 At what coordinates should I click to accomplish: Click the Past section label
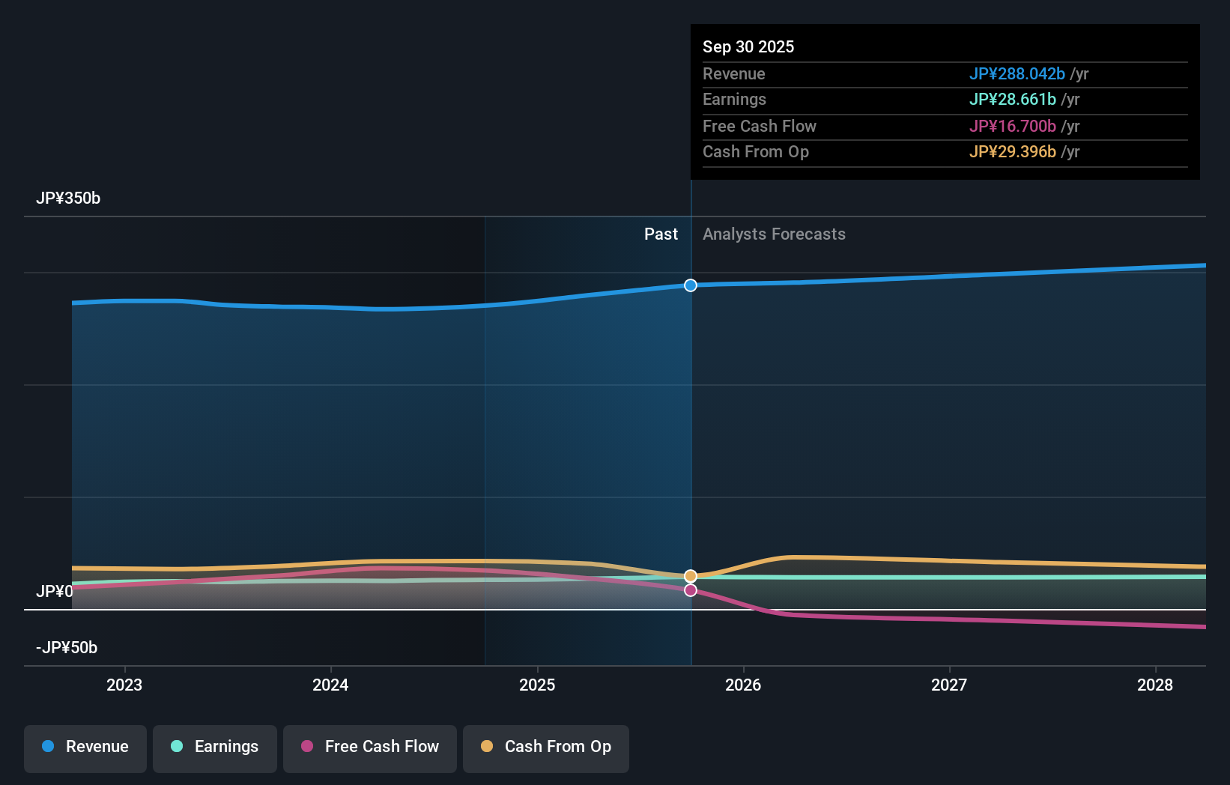click(661, 234)
